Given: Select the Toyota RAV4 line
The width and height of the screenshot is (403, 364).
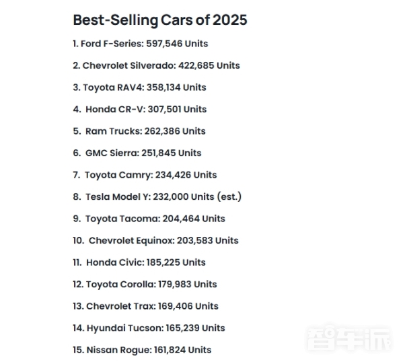Looking at the screenshot, I should tap(139, 87).
